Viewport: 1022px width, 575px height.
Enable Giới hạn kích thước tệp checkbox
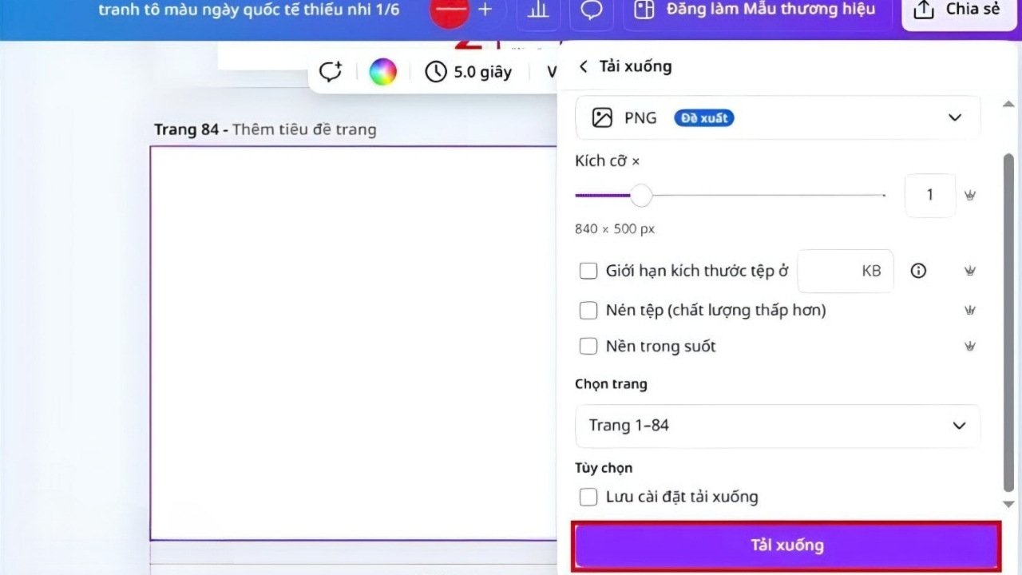[588, 271]
